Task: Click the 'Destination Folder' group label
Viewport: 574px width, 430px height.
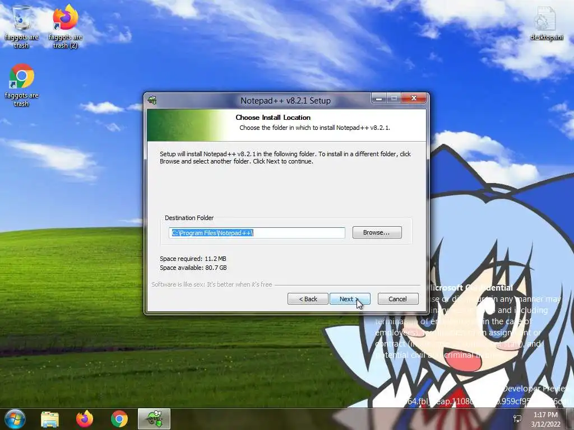Action: point(189,218)
